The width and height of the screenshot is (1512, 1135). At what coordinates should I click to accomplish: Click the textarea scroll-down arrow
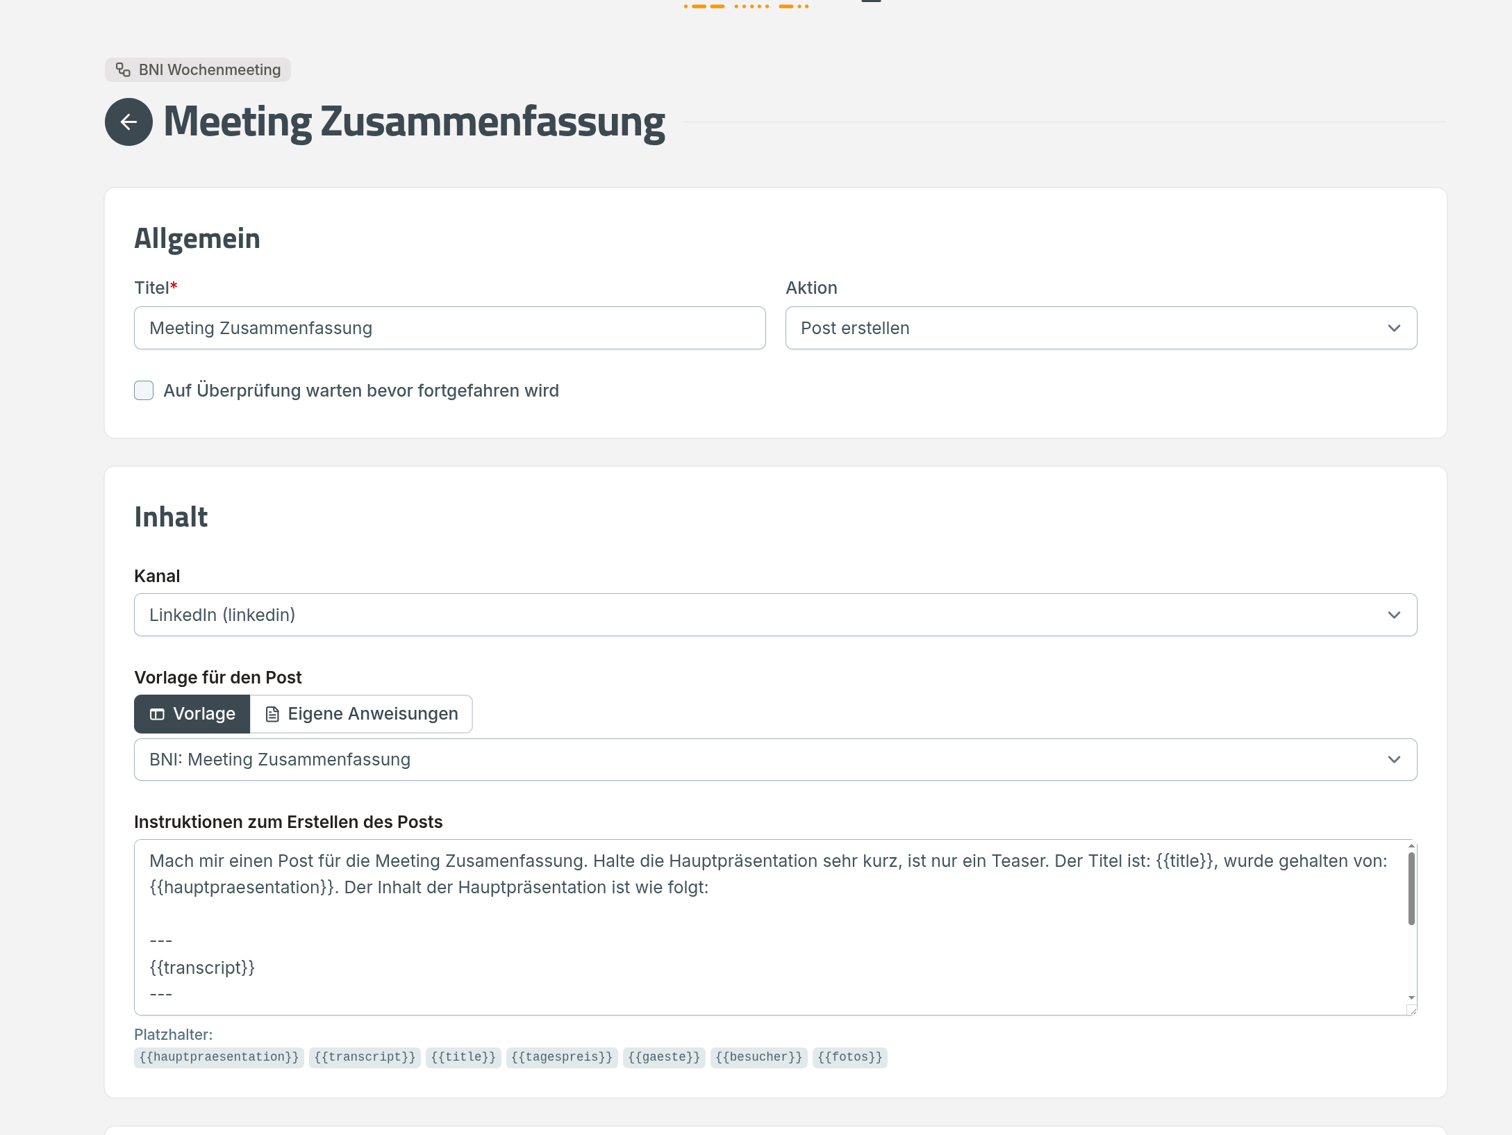click(x=1411, y=997)
